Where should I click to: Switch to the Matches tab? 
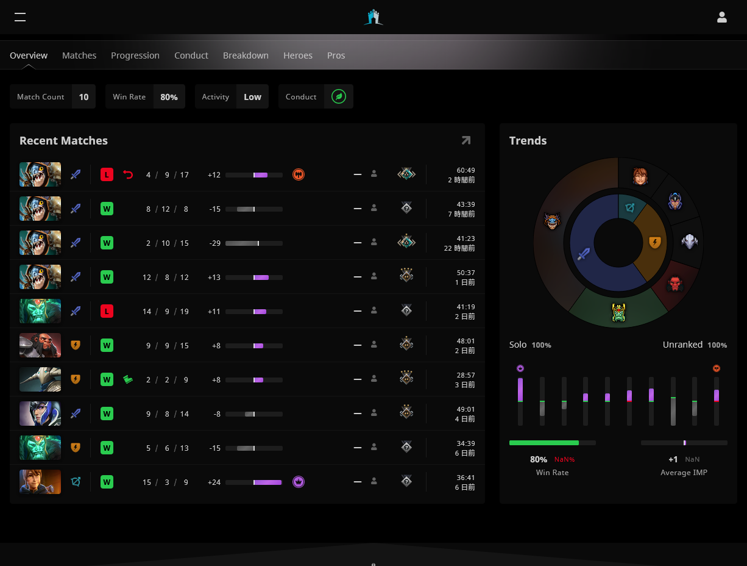79,56
